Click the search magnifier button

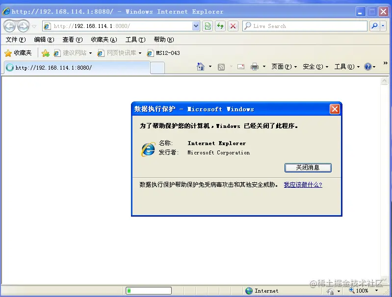click(x=374, y=26)
